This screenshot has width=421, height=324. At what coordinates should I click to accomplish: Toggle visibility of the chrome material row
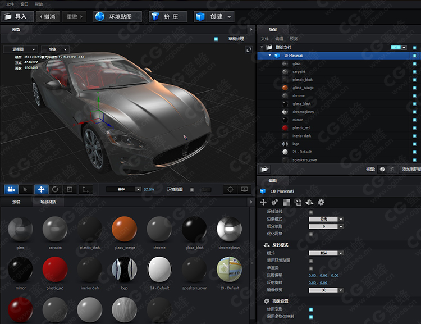coord(415,96)
